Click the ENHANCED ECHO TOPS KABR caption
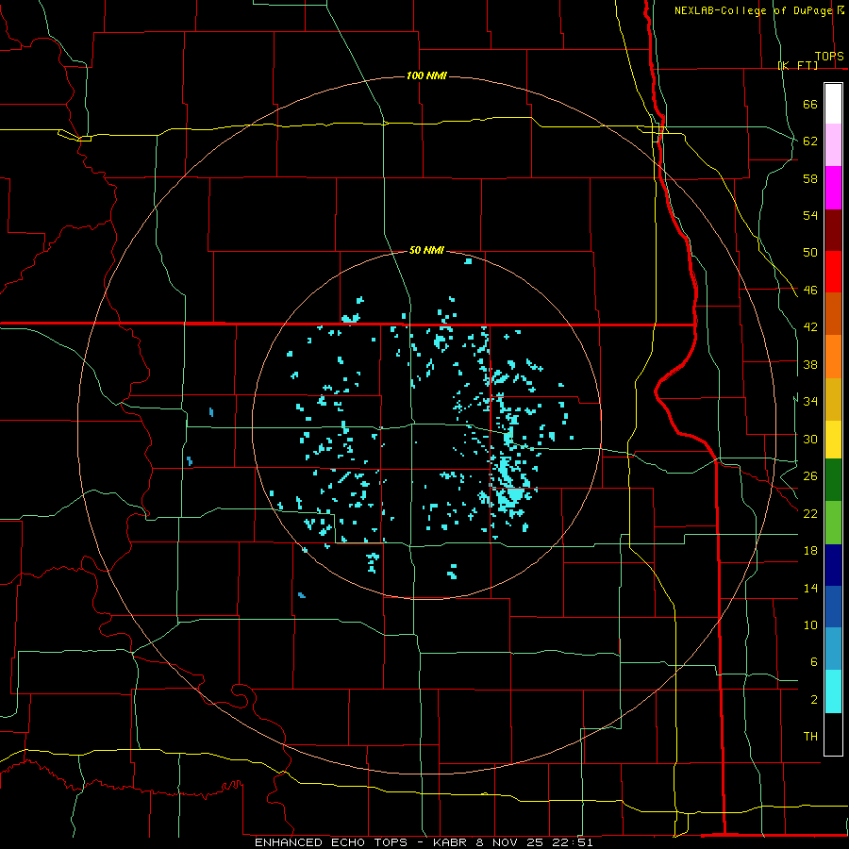Viewport: 849px width, 849px height. (x=424, y=842)
